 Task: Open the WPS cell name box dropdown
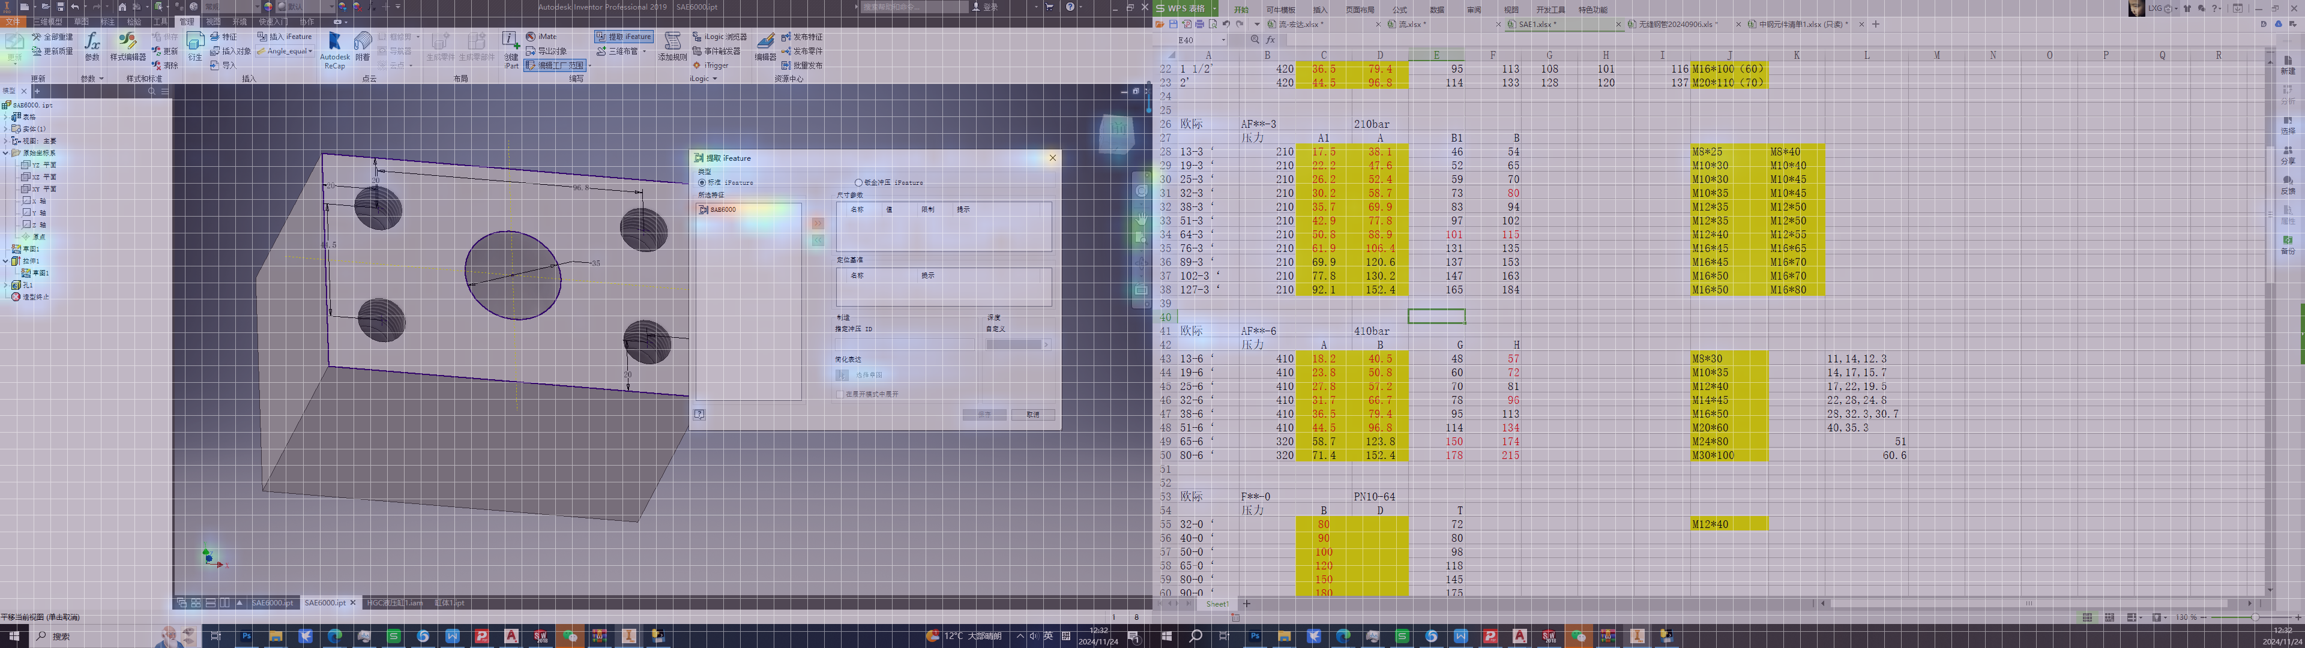[1223, 40]
